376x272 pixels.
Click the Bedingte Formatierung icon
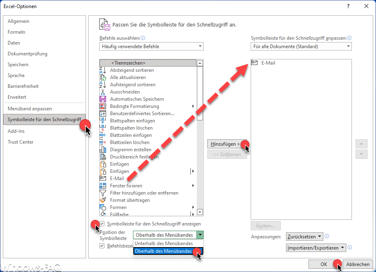(102, 106)
